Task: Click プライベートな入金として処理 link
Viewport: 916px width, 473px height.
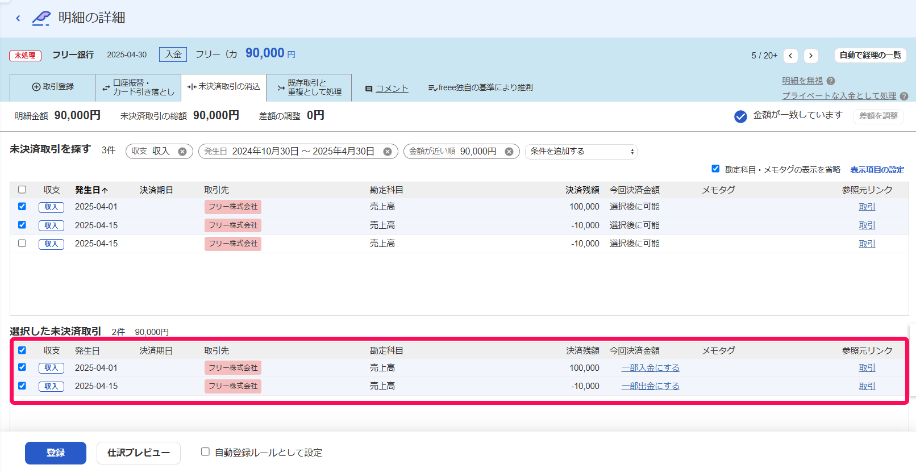Action: click(x=839, y=96)
